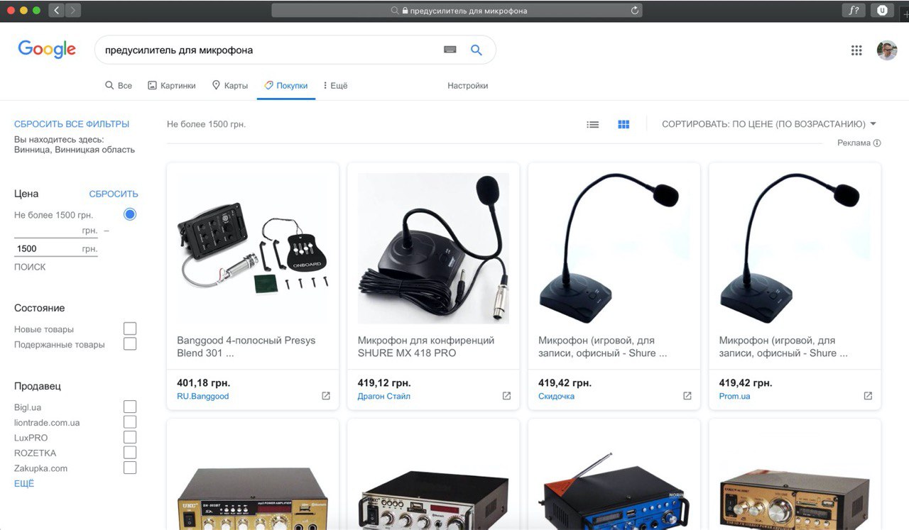This screenshot has height=530, width=909.
Task: Click the U extension icon in Safari toolbar
Action: click(883, 11)
